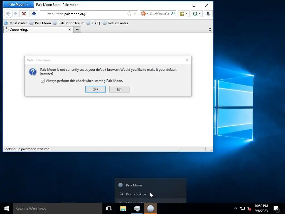Uncheck Always perform this check checkbox
This screenshot has width=285, height=214.
pyautogui.click(x=43, y=81)
